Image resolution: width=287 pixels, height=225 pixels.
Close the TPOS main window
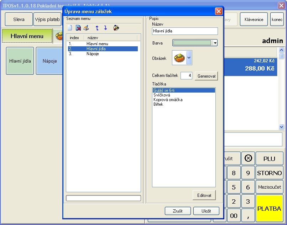click(x=282, y=5)
